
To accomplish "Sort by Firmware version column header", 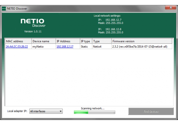I will [x=142, y=41].
